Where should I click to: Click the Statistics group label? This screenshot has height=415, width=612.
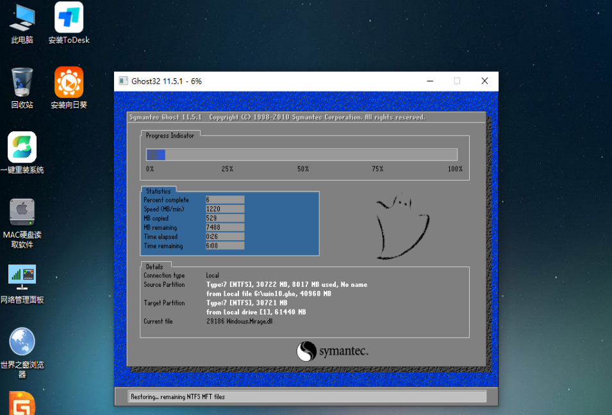(158, 191)
